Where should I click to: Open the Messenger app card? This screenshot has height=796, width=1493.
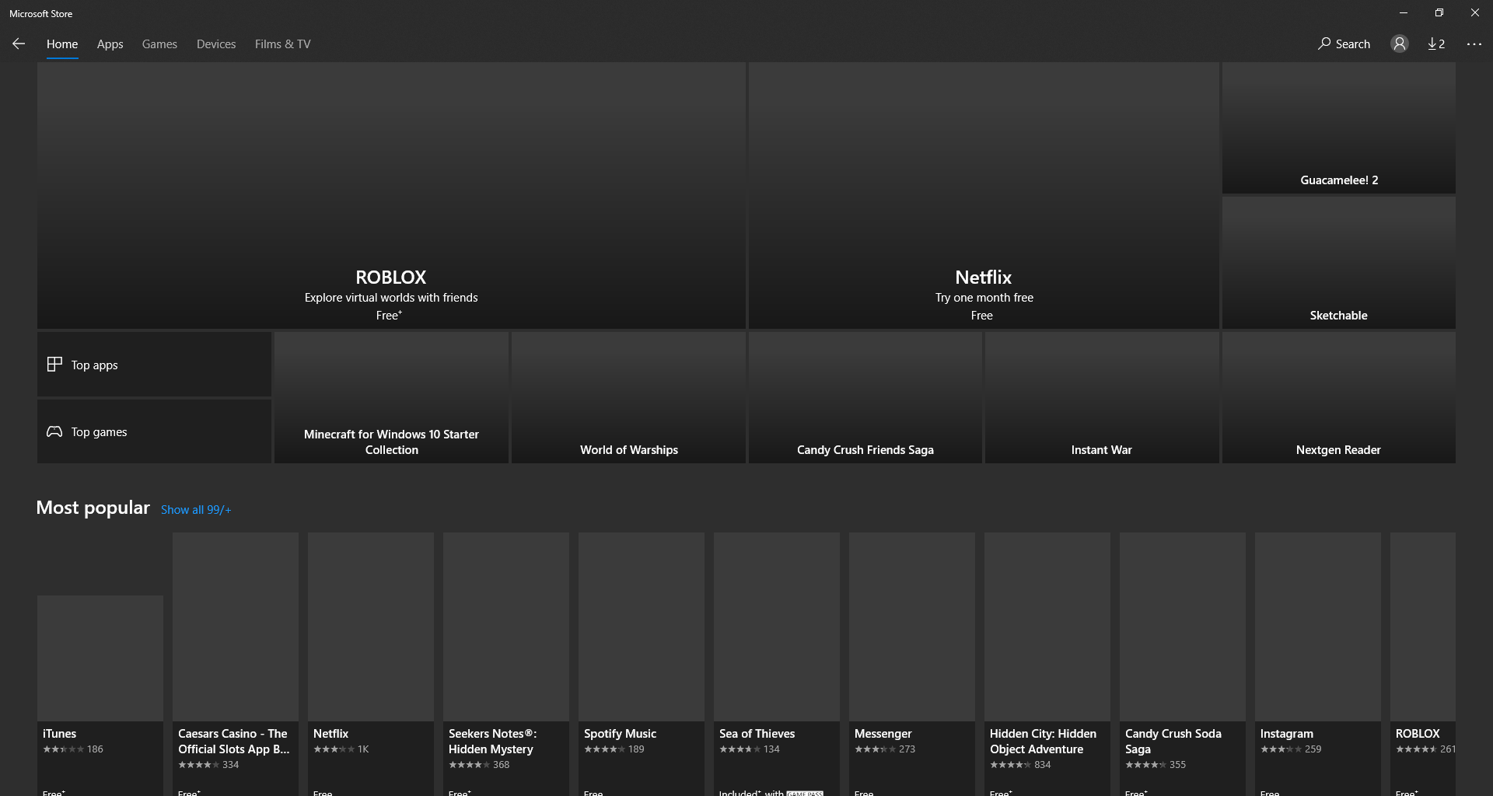(912, 665)
